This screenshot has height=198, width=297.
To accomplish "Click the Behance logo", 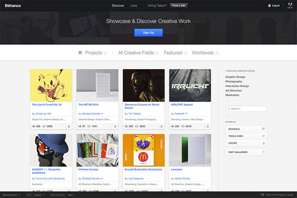I will point(13,6).
